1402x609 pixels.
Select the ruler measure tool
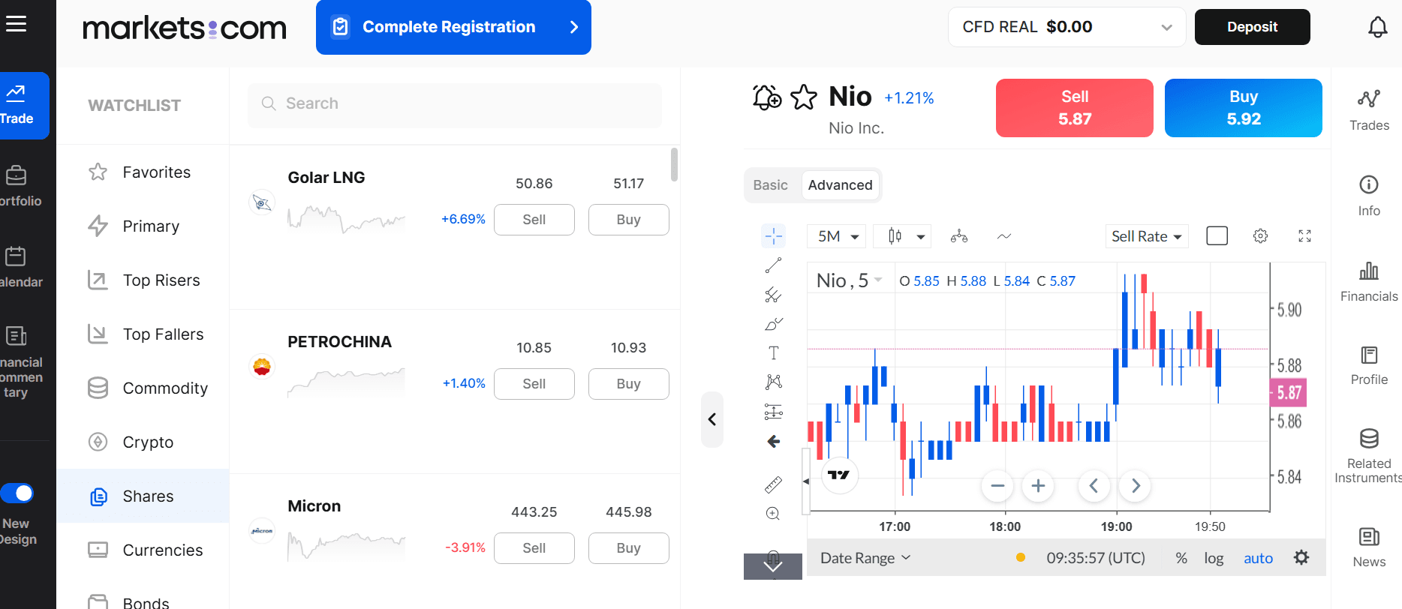[x=773, y=484]
